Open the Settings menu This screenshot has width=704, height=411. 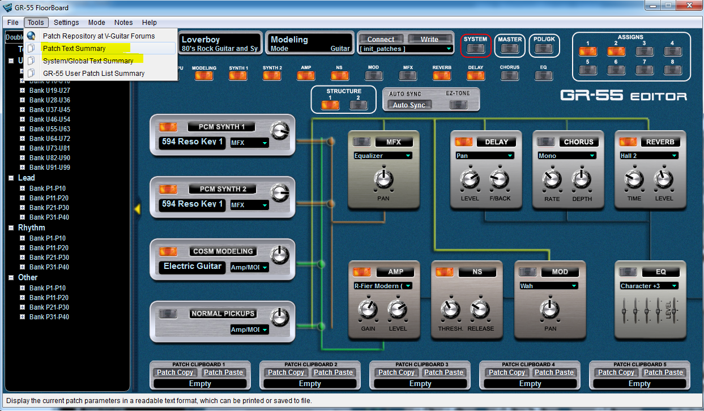(66, 23)
